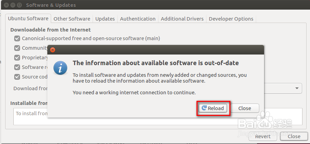Open the Authentication tab
Image resolution: width=310 pixels, height=144 pixels.
138,19
